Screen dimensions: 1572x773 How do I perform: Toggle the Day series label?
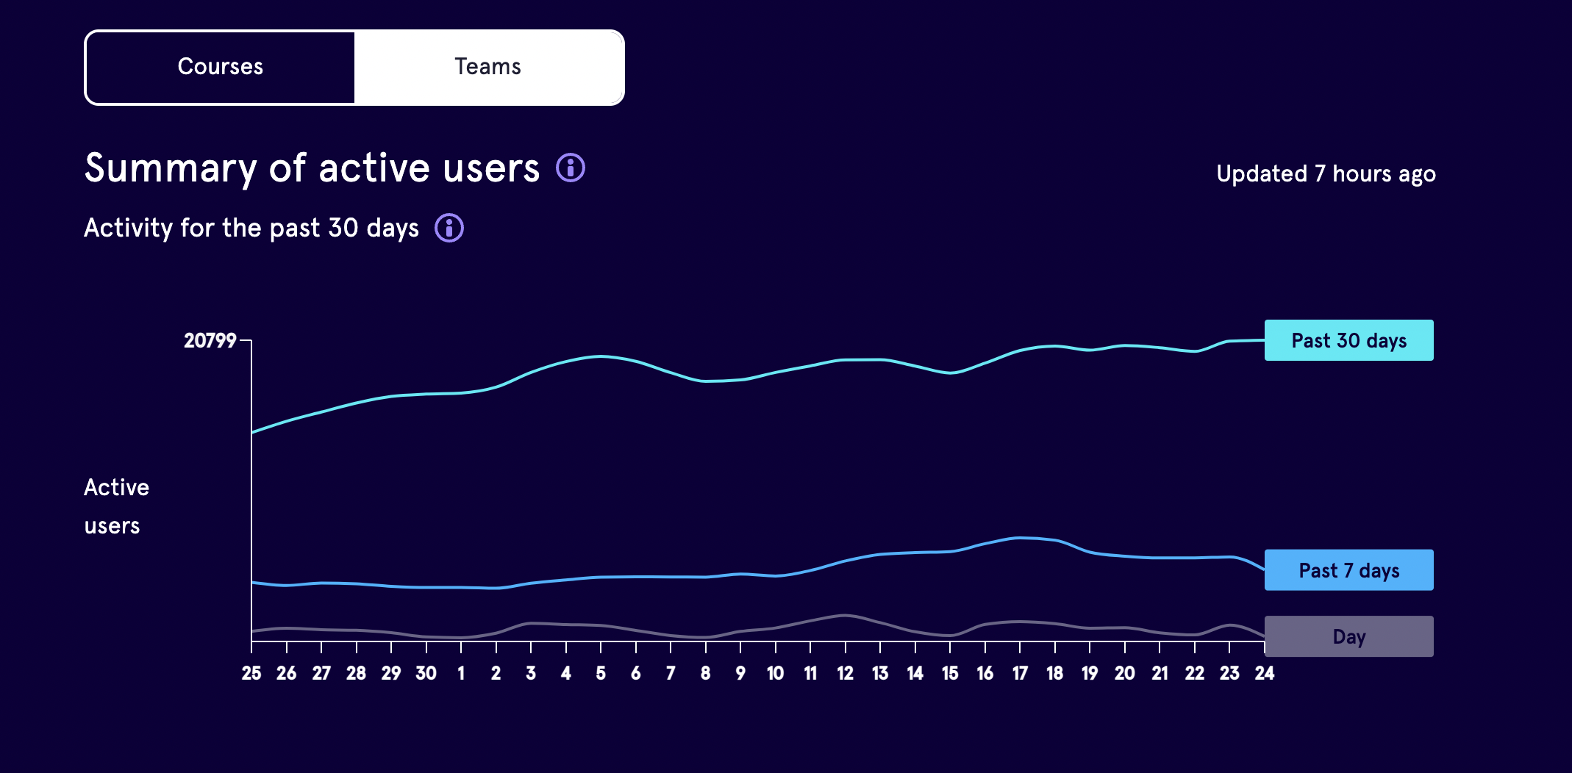click(x=1349, y=636)
